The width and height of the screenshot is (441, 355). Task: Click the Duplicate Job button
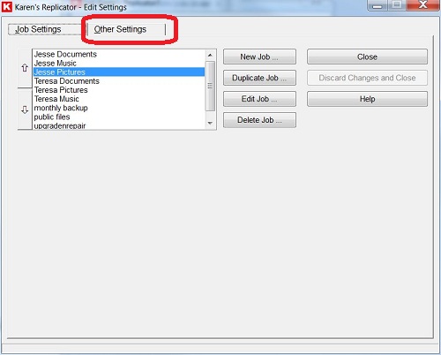(x=259, y=78)
